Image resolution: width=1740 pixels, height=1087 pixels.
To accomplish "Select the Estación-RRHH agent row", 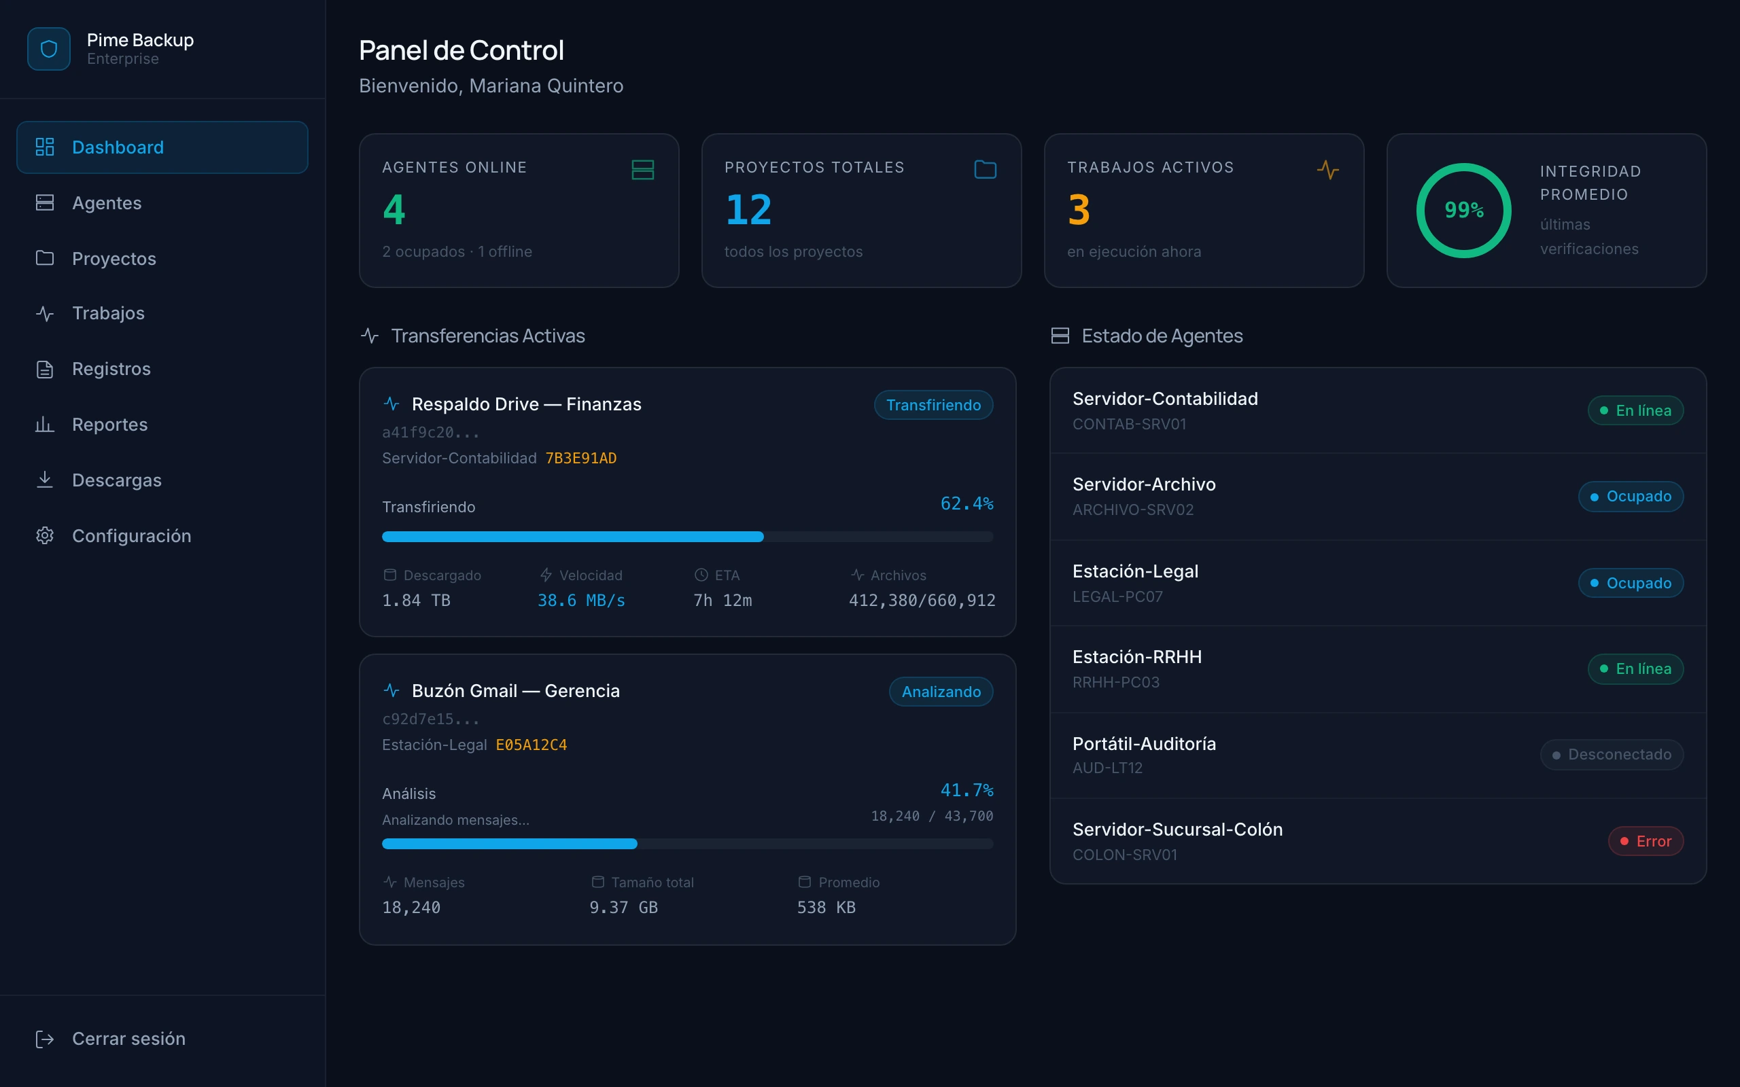I will tap(1378, 669).
